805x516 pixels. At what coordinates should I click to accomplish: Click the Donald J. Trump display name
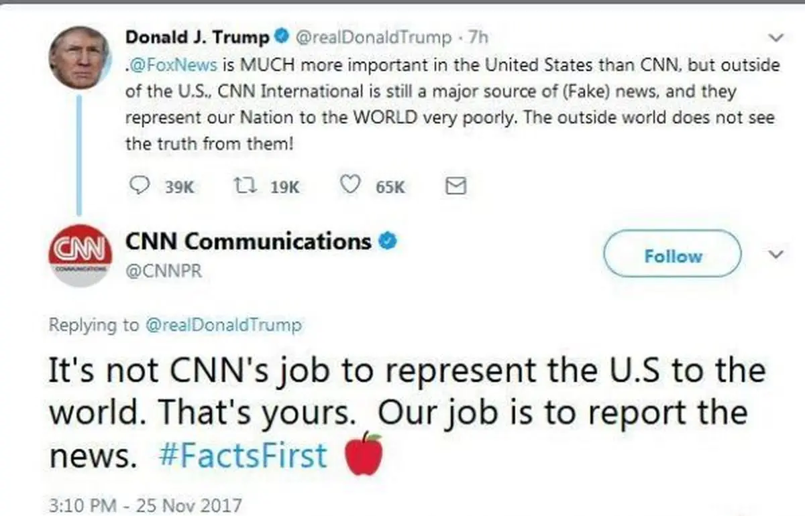click(197, 38)
